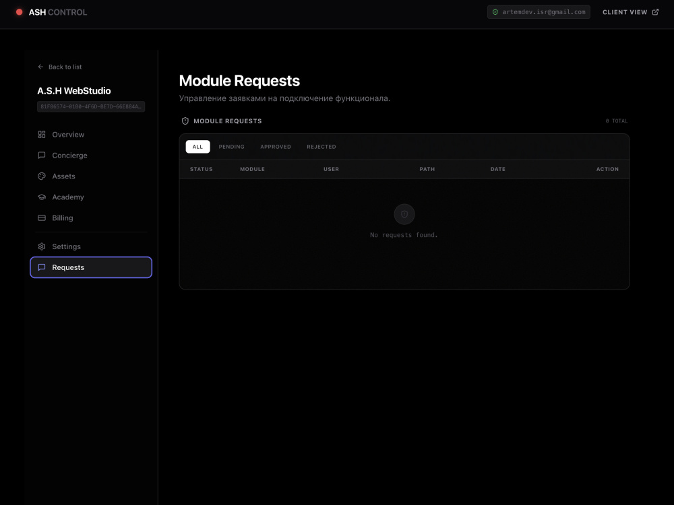Click the shield icon next to MODULE REQUESTS

pos(185,121)
